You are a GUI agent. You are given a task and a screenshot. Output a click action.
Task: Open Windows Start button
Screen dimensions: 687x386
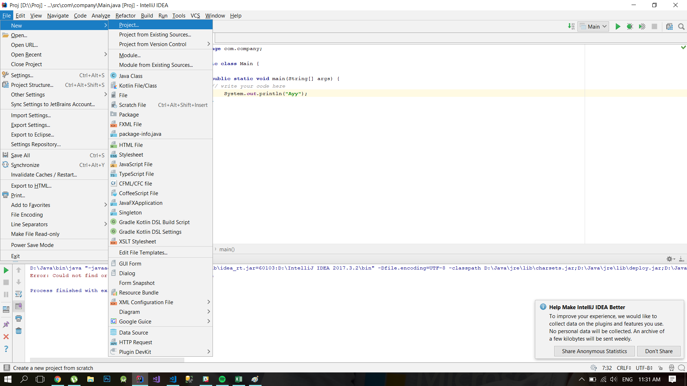coord(8,379)
